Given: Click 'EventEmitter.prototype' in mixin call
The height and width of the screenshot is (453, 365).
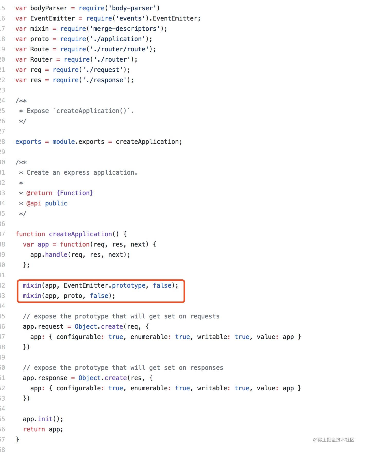Looking at the screenshot, I should pyautogui.click(x=105, y=286).
